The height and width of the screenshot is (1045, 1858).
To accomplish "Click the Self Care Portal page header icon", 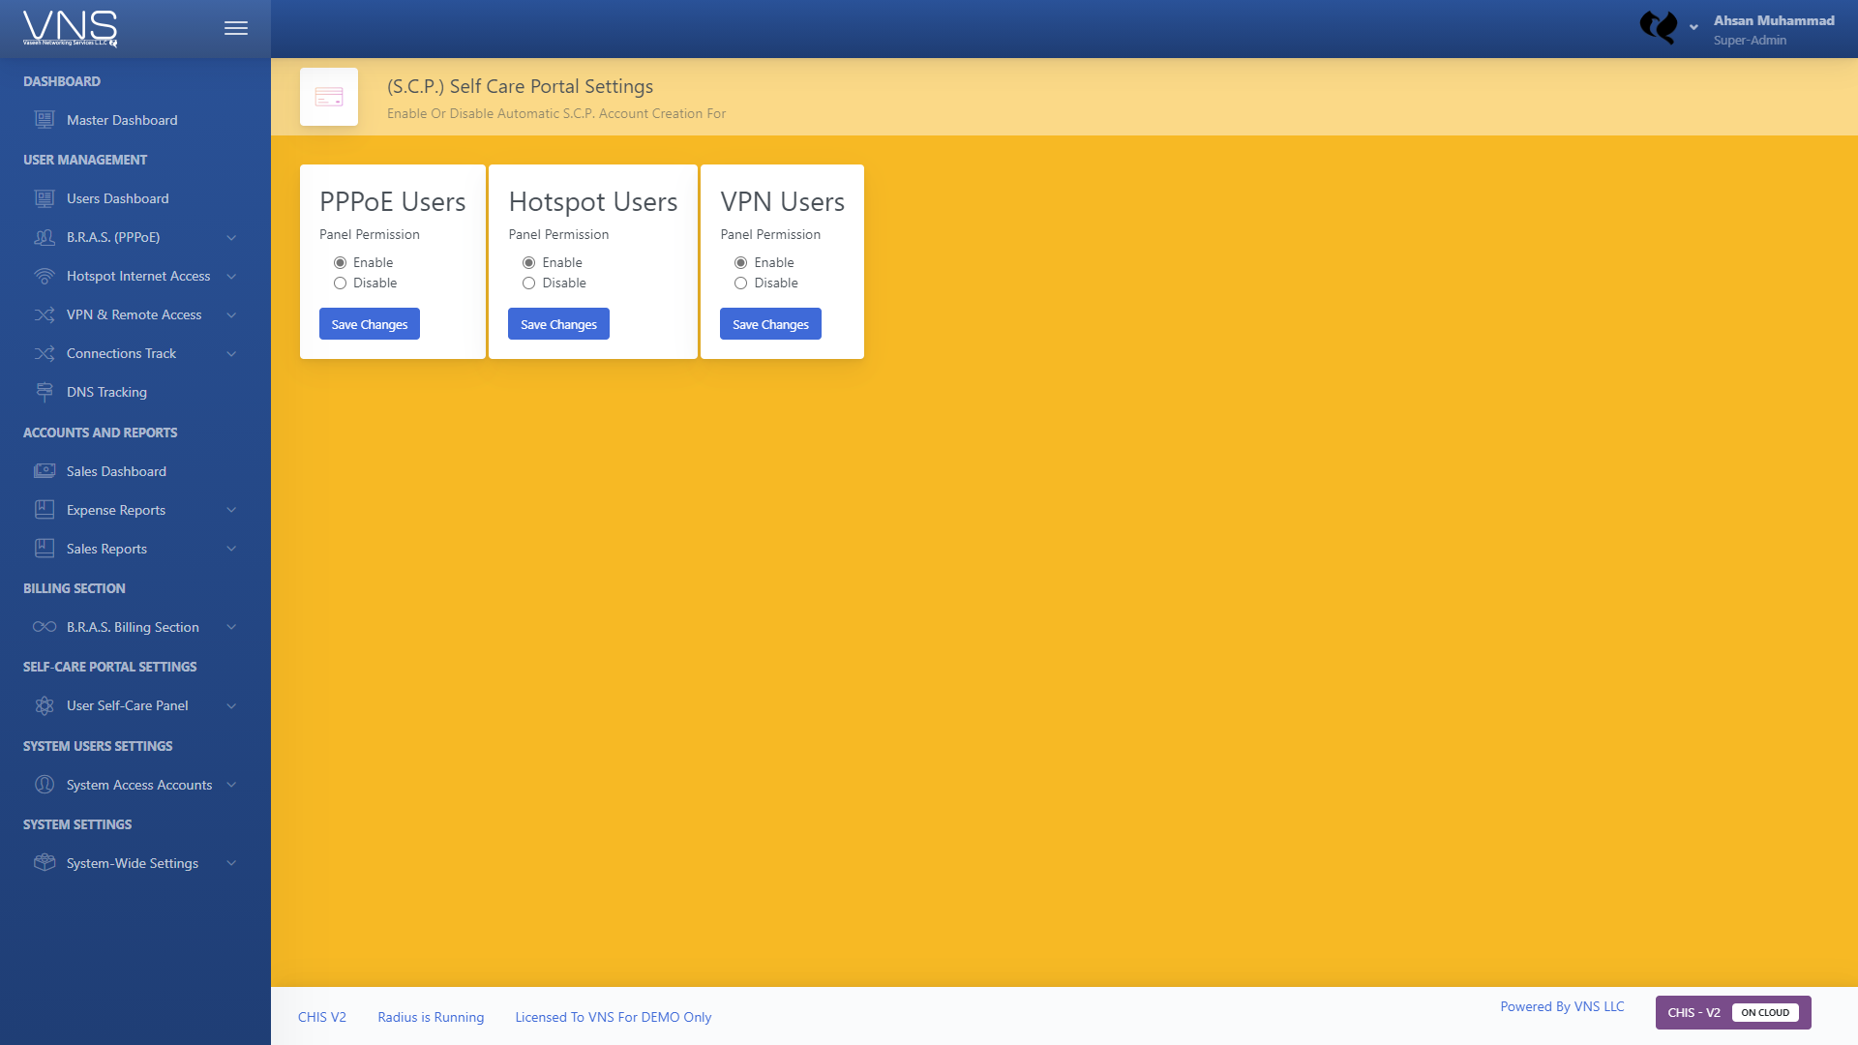I will [329, 97].
